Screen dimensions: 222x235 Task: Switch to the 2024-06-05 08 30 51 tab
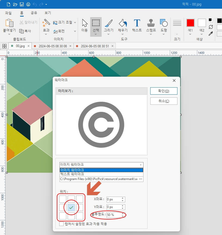[x=95, y=46]
